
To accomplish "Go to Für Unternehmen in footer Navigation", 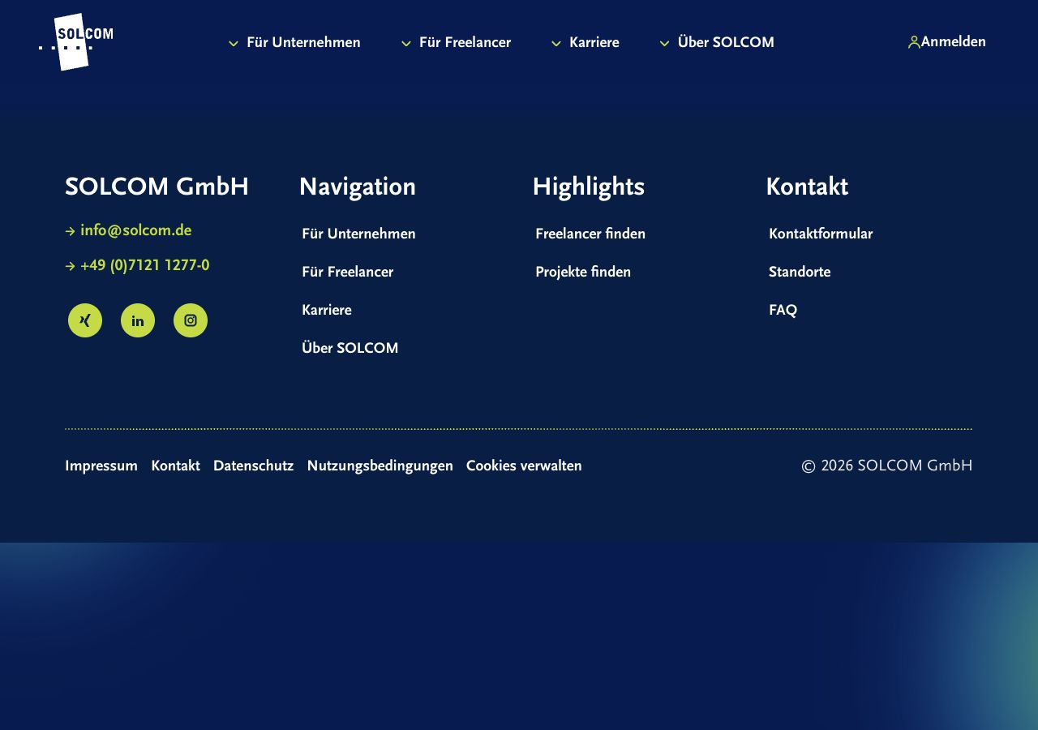I will pyautogui.click(x=358, y=234).
